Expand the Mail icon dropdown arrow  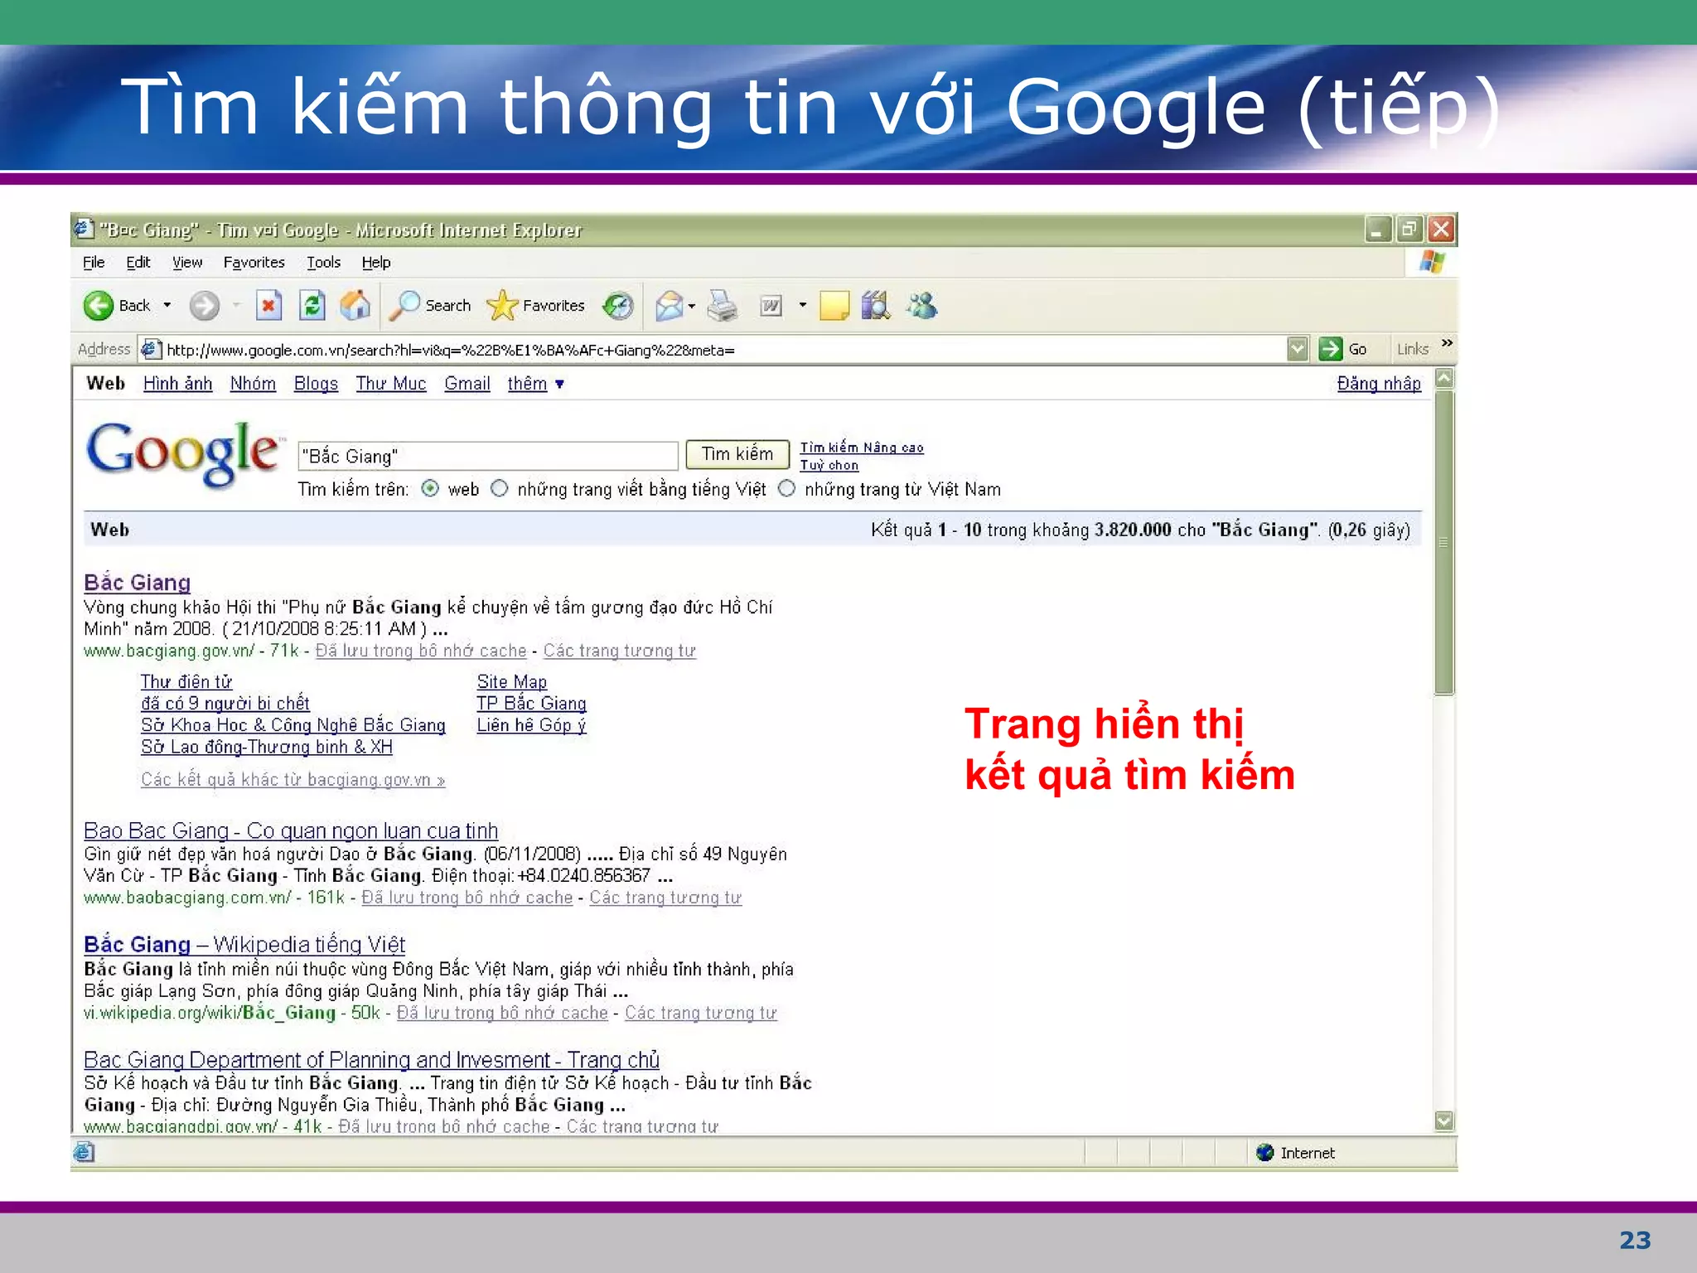click(x=692, y=307)
